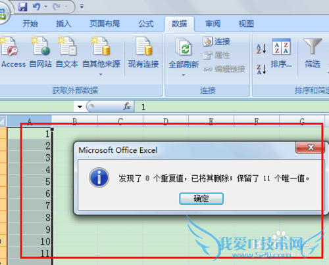Click the 筛选 funnel filter icon

tap(313, 46)
